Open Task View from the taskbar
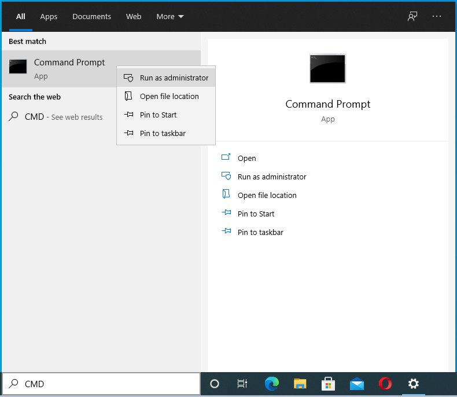 (242, 384)
